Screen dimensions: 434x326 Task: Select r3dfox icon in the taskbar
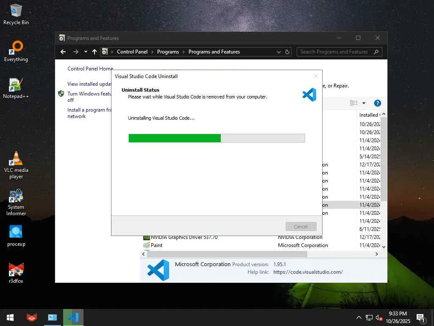click(x=32, y=318)
